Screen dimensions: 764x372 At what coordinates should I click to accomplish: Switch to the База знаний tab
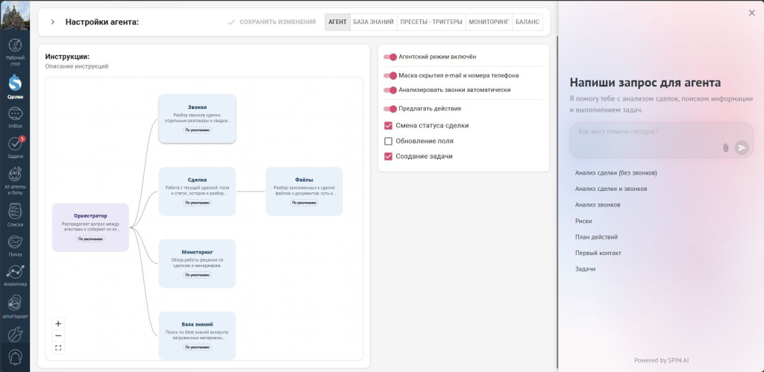pyautogui.click(x=373, y=22)
